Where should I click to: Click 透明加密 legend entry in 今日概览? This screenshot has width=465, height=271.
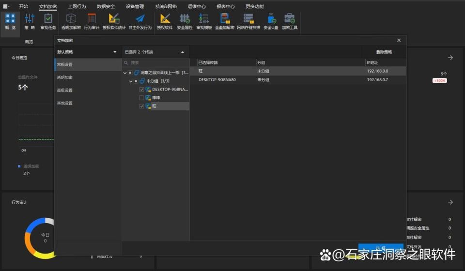click(29, 166)
